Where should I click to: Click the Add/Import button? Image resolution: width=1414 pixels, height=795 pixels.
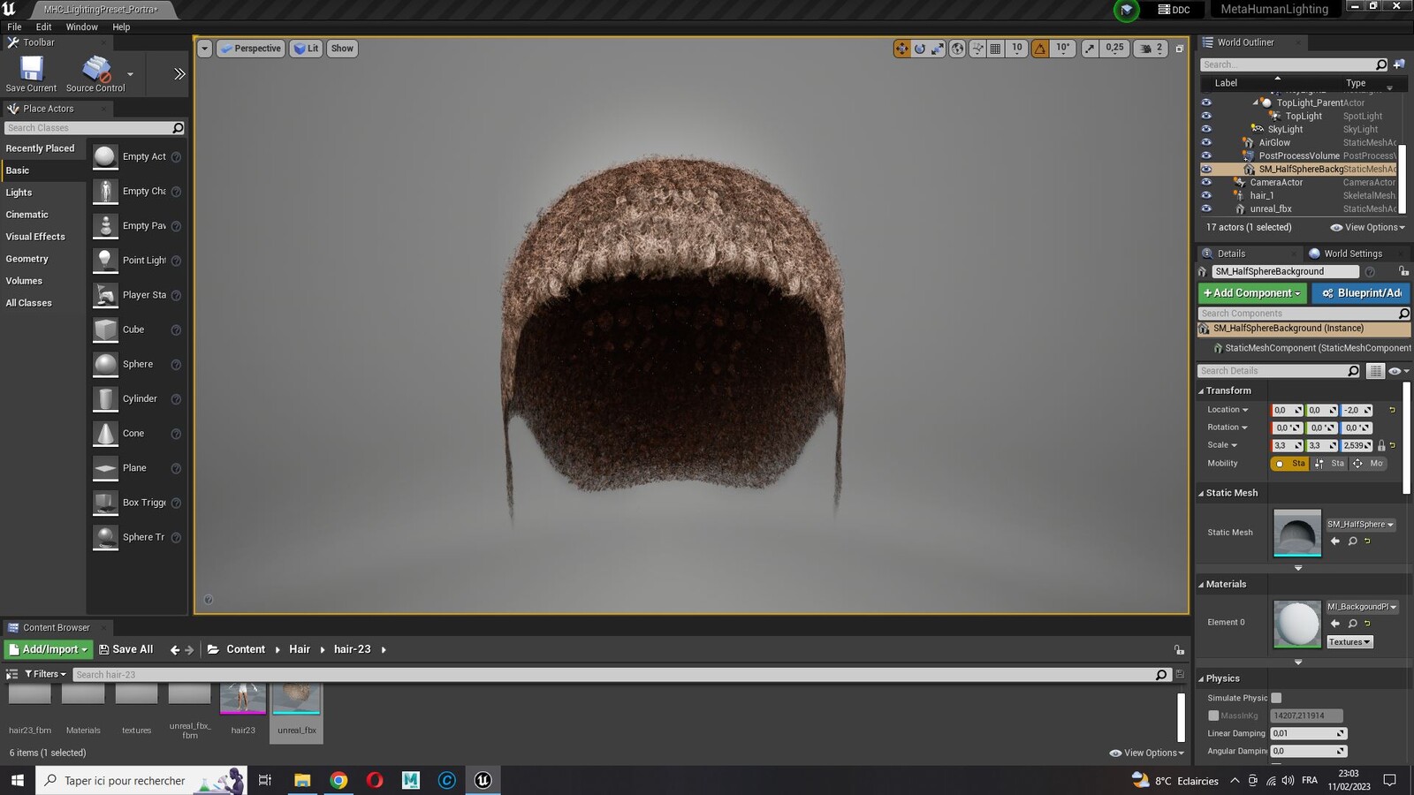[x=49, y=649]
